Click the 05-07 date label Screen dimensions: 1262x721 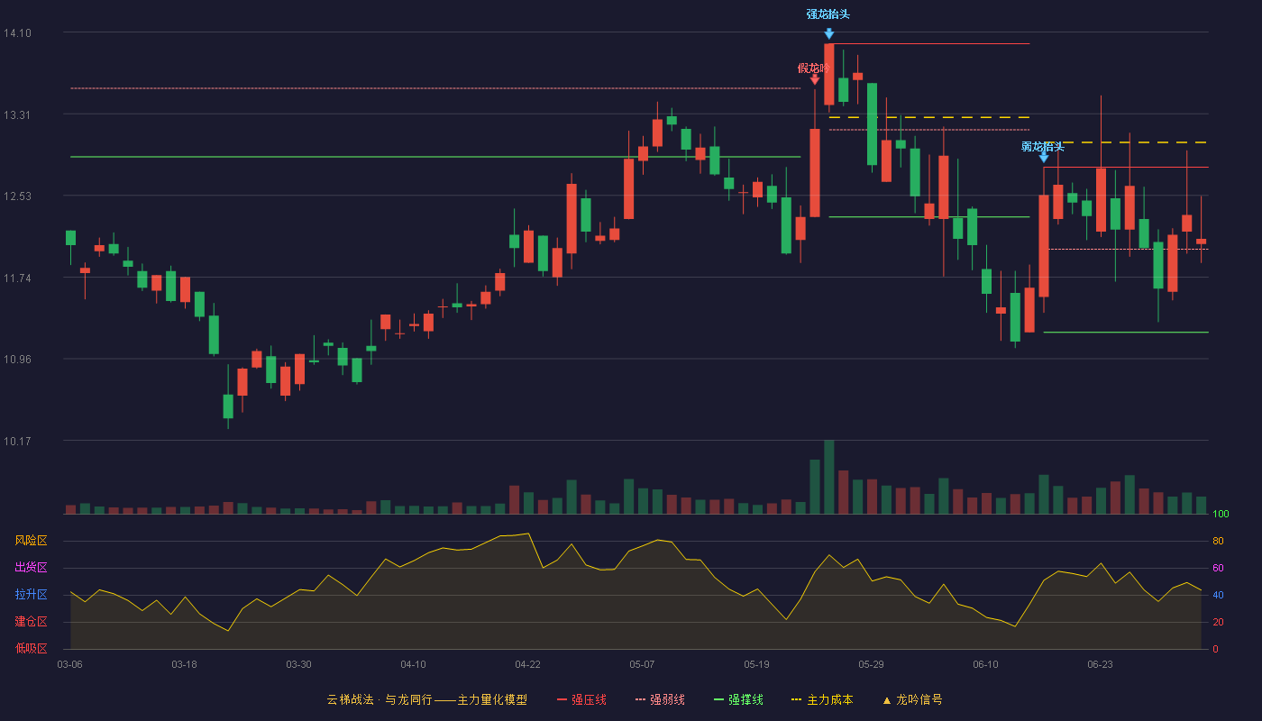(642, 664)
